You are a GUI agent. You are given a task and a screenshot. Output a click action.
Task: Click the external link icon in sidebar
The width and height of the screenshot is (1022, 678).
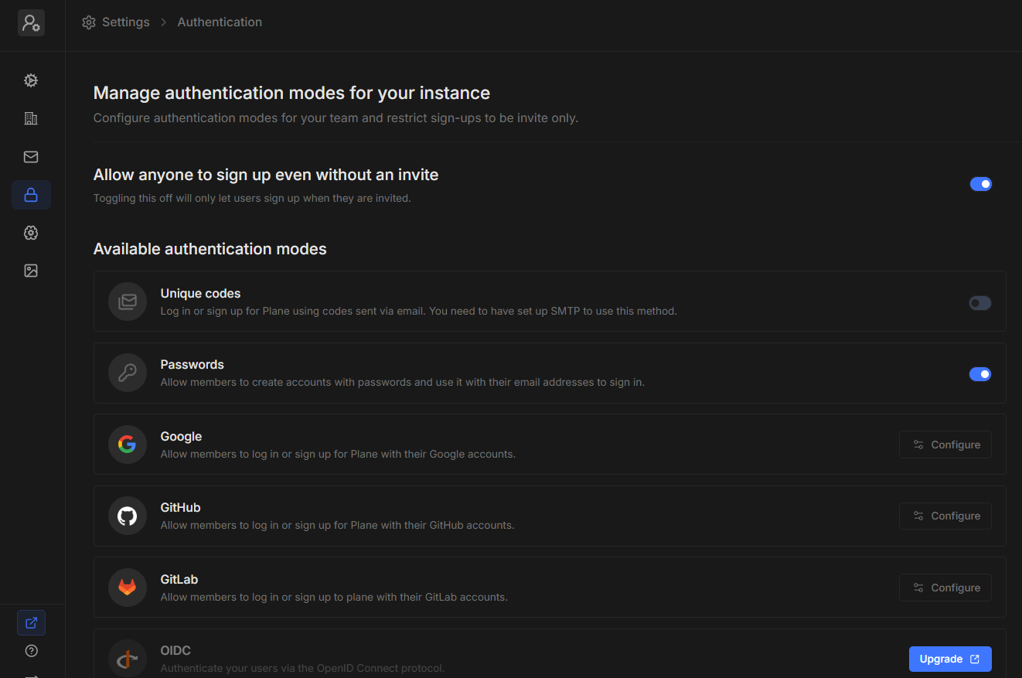tap(31, 622)
